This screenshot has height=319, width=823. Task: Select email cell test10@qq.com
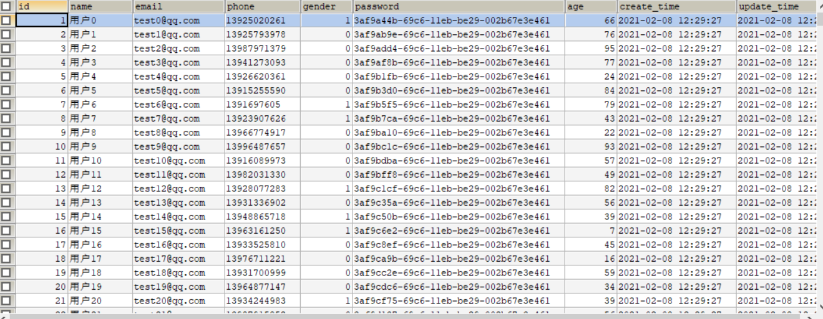178,161
